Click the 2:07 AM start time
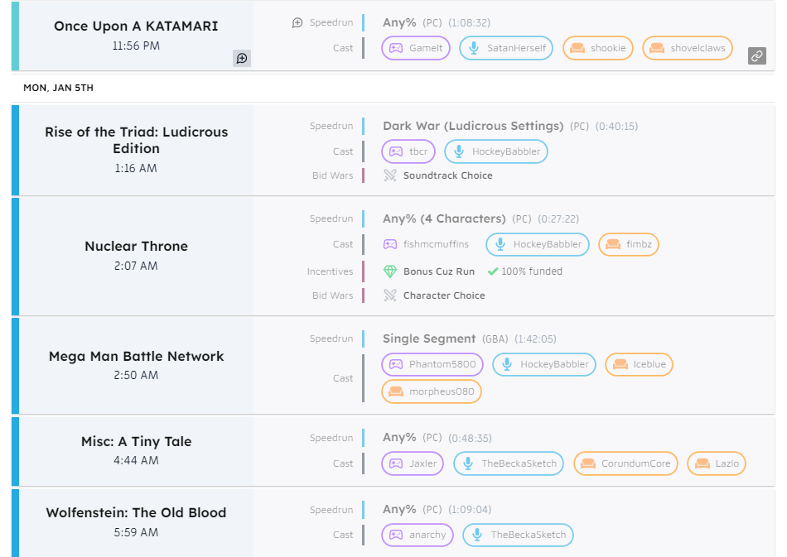787x557 pixels. click(x=136, y=266)
